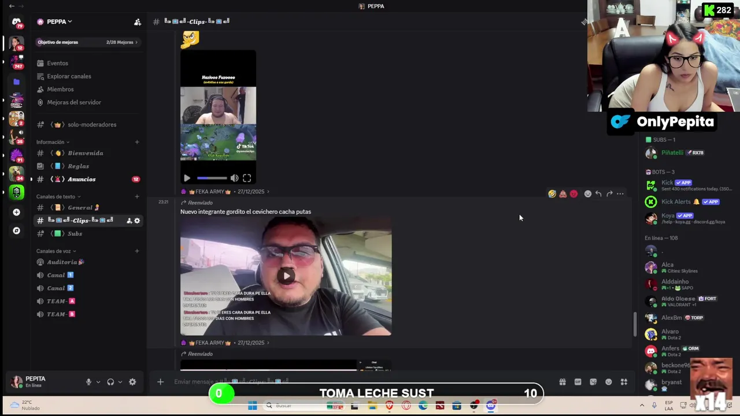Open Clips channel settings gear
This screenshot has height=416, width=740.
click(x=137, y=221)
